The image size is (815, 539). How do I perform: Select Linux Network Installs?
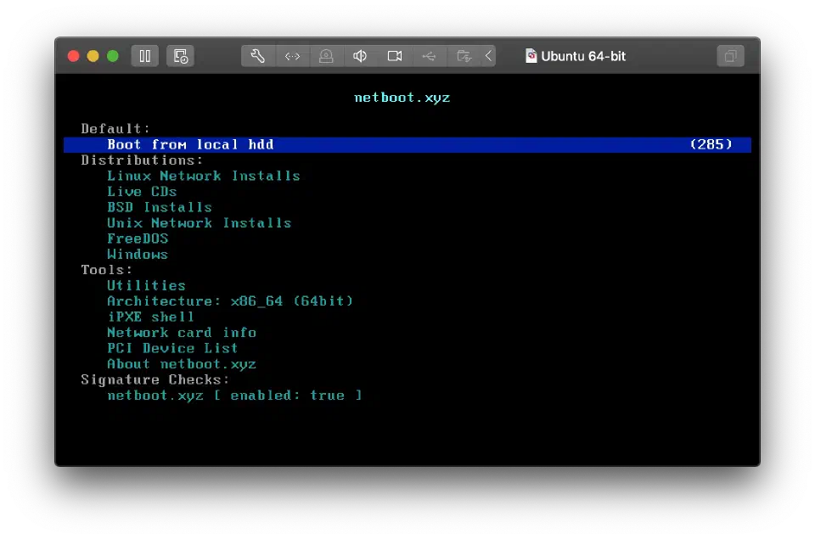pos(204,176)
